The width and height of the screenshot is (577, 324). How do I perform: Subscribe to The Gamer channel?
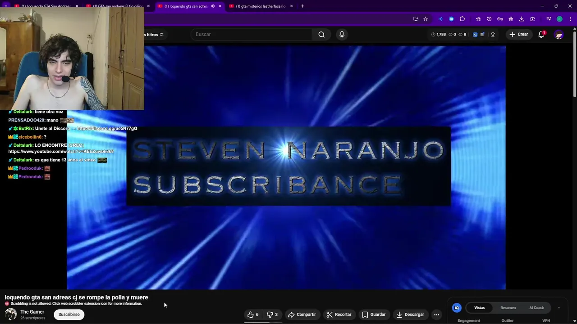[x=69, y=315]
